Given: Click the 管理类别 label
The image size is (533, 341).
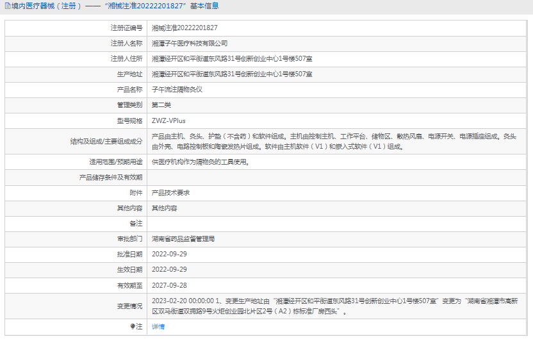Looking at the screenshot, I should 130,105.
